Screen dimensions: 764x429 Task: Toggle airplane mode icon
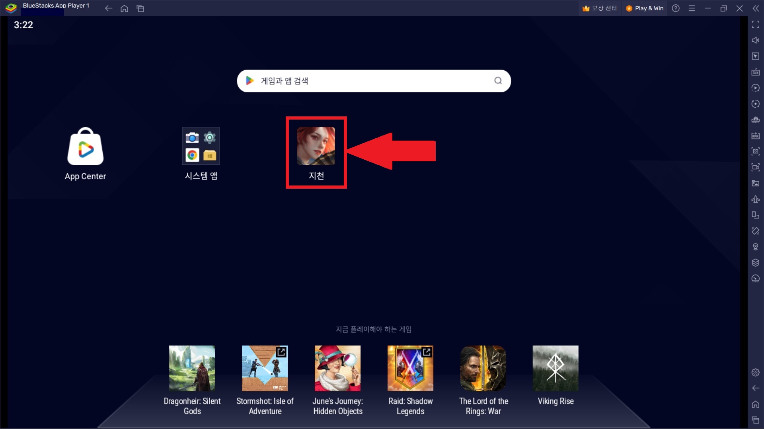(x=755, y=199)
